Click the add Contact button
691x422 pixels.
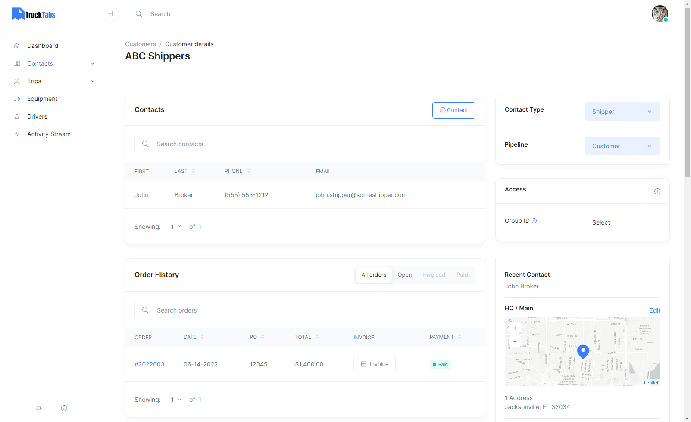pos(453,110)
